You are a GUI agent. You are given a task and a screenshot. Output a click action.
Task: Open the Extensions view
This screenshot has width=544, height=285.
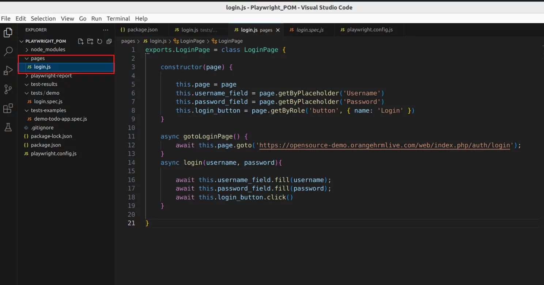pos(8,109)
